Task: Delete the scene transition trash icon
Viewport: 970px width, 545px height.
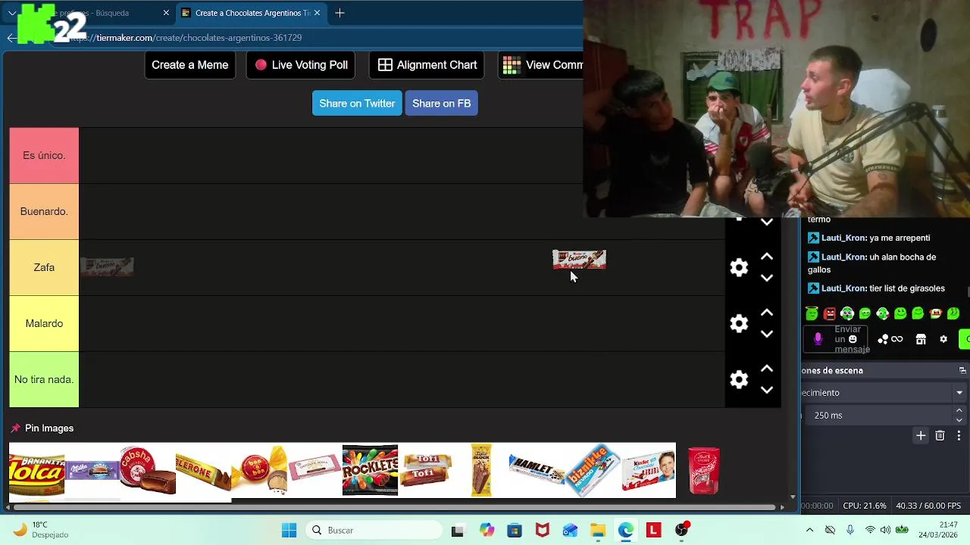Action: 940,436
